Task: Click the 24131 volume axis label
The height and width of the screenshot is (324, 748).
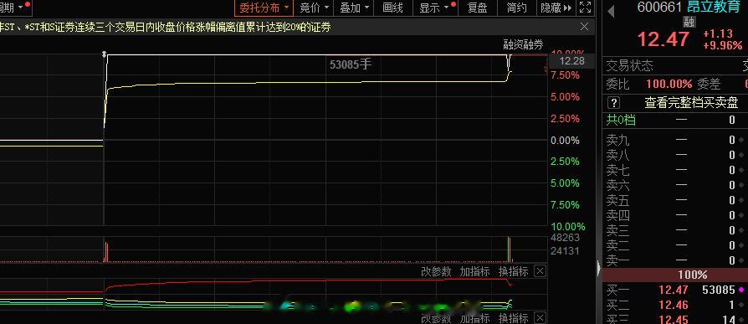Action: tap(565, 251)
